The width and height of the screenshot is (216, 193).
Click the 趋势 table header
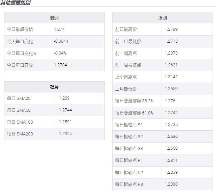[54, 87]
